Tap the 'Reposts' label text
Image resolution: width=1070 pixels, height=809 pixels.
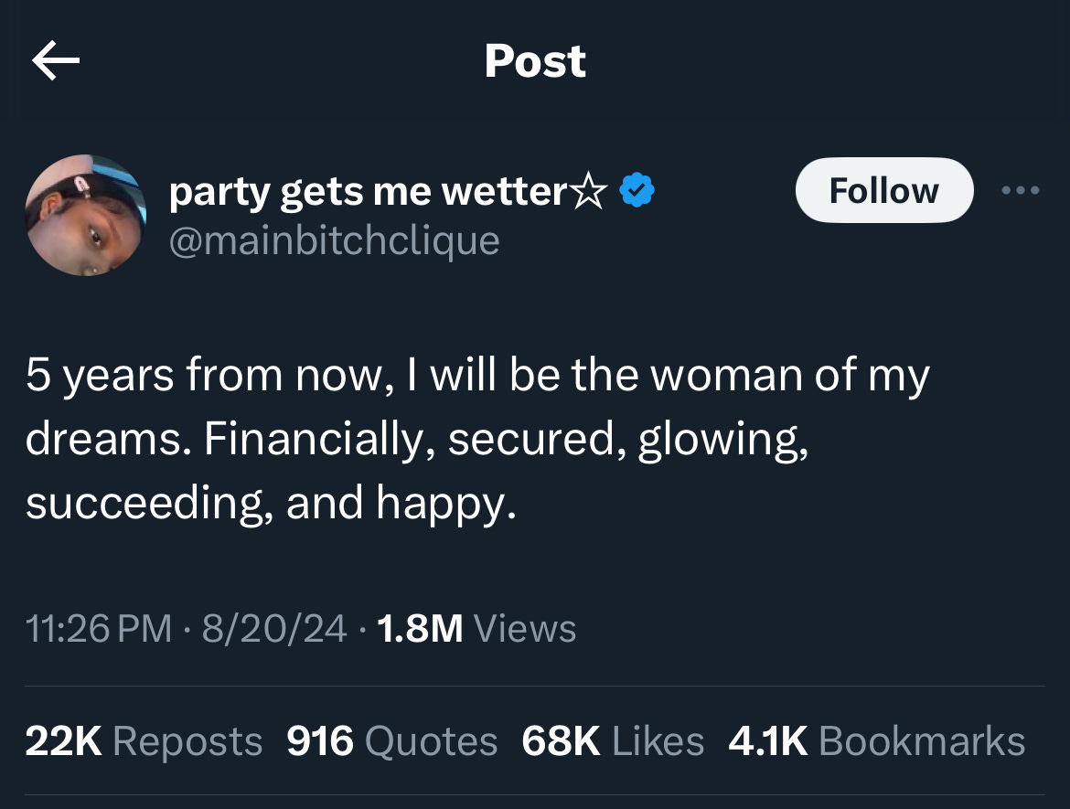187,740
